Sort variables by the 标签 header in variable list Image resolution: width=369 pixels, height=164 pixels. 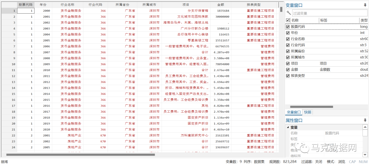click(x=339, y=20)
